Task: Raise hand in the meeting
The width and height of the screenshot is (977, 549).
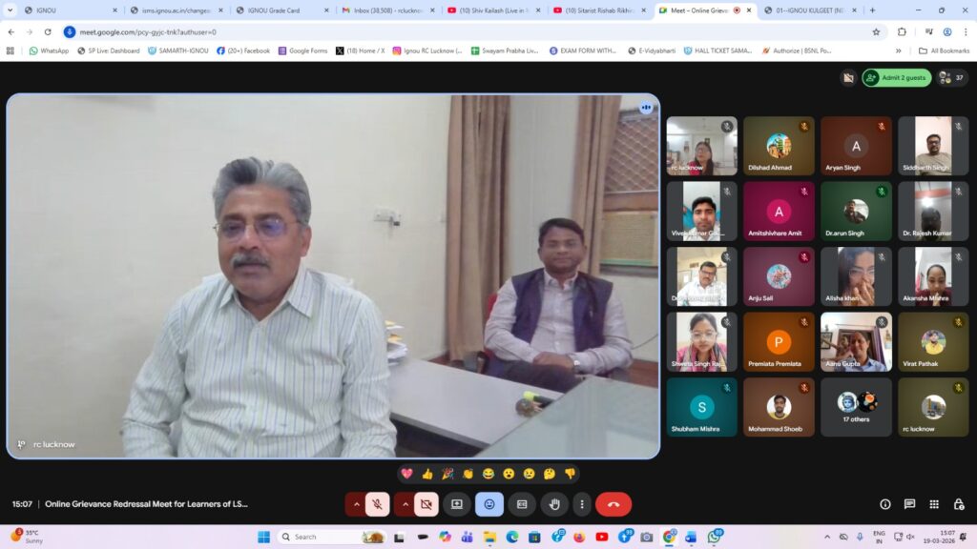Action: tap(554, 504)
